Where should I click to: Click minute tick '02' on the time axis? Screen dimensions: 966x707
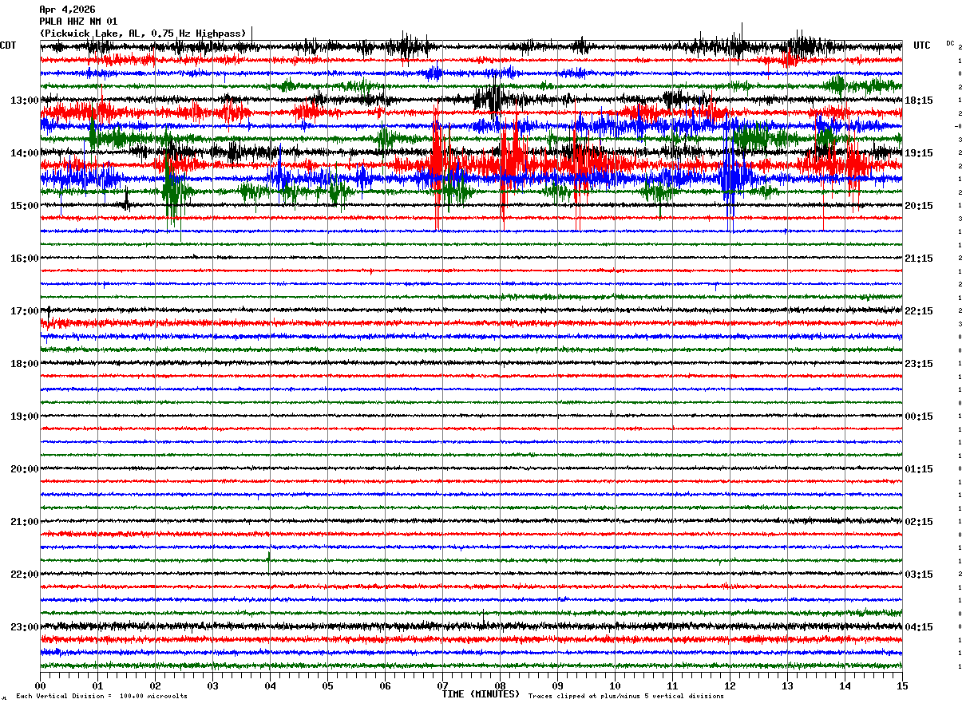click(x=155, y=685)
